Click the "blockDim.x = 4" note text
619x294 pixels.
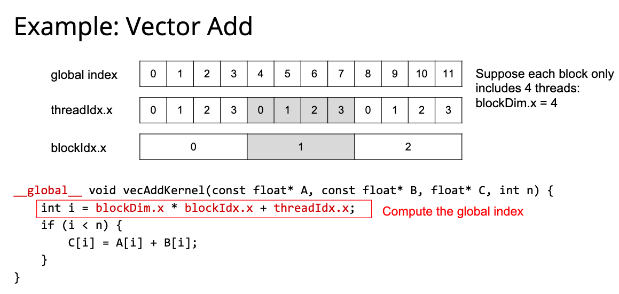pyautogui.click(x=516, y=103)
